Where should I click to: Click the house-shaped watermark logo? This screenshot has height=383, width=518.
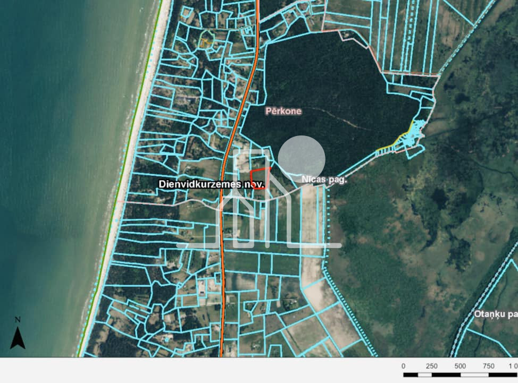pyautogui.click(x=261, y=202)
